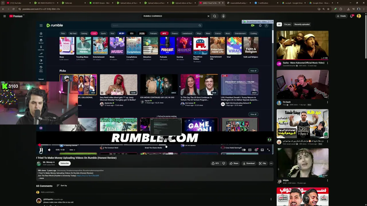Select Rumble Gaming category pill
The height and width of the screenshot is (206, 367).
[84, 33]
